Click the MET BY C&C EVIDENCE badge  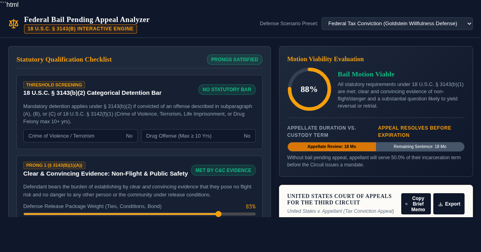pyautogui.click(x=223, y=170)
